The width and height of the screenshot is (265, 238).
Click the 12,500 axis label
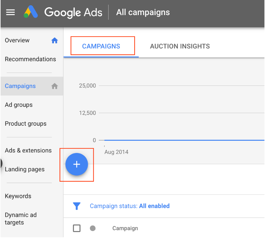pos(87,113)
